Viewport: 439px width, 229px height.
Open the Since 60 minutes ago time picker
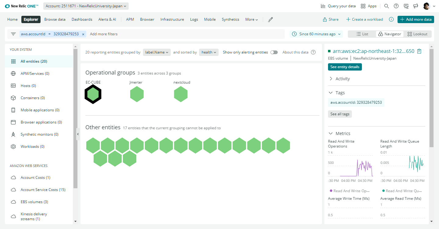pyautogui.click(x=316, y=34)
